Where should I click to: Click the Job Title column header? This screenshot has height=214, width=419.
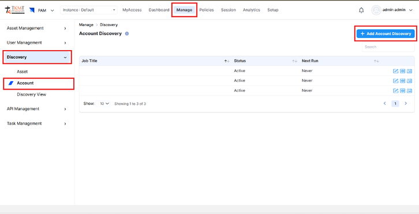(89, 61)
